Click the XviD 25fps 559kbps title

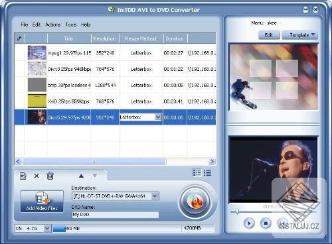click(x=68, y=101)
